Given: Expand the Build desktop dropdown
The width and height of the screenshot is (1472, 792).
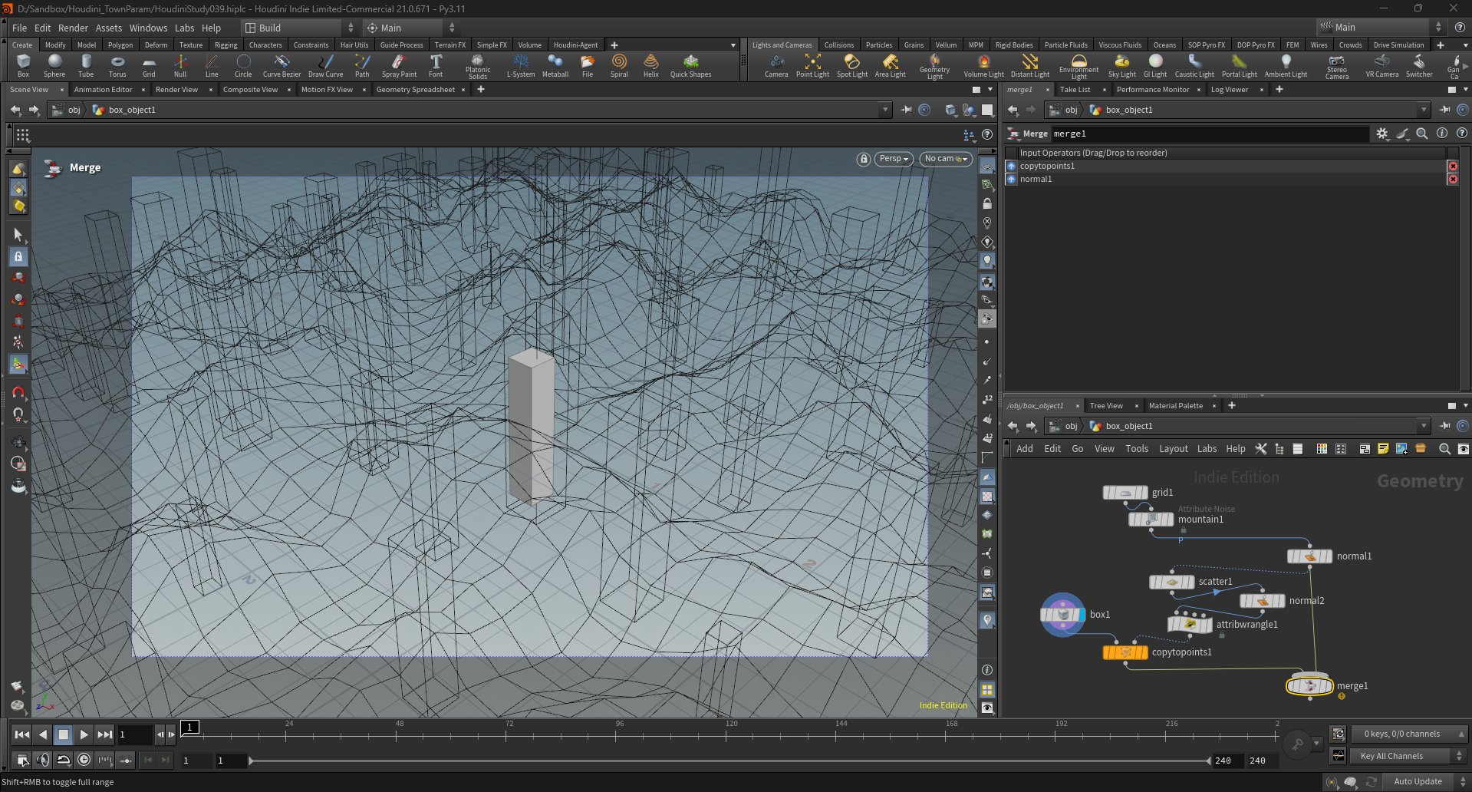Looking at the screenshot, I should (299, 28).
